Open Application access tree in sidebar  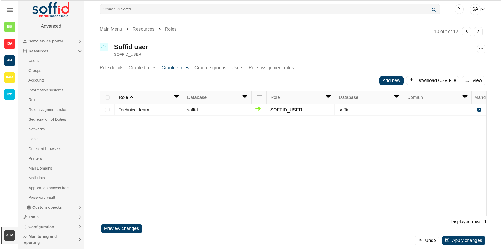click(49, 188)
